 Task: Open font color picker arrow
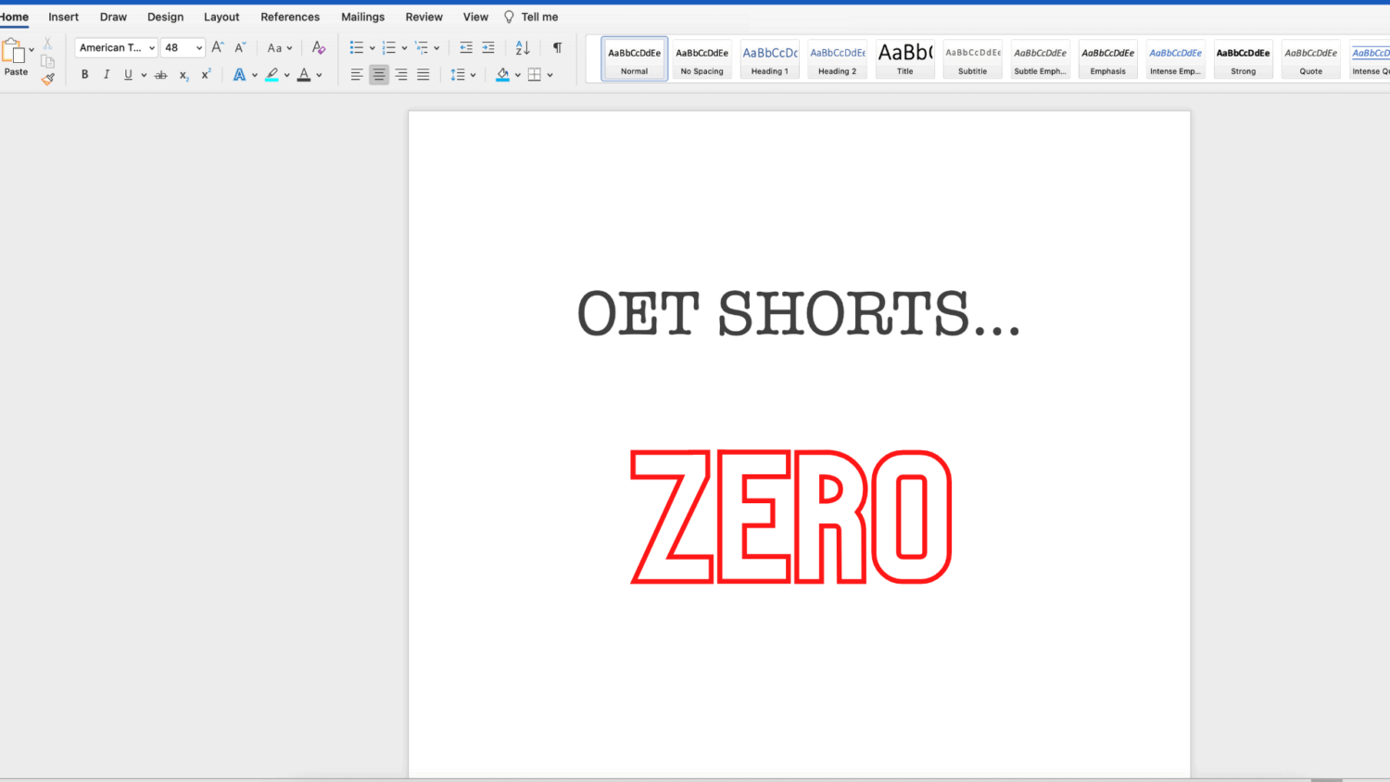[320, 75]
